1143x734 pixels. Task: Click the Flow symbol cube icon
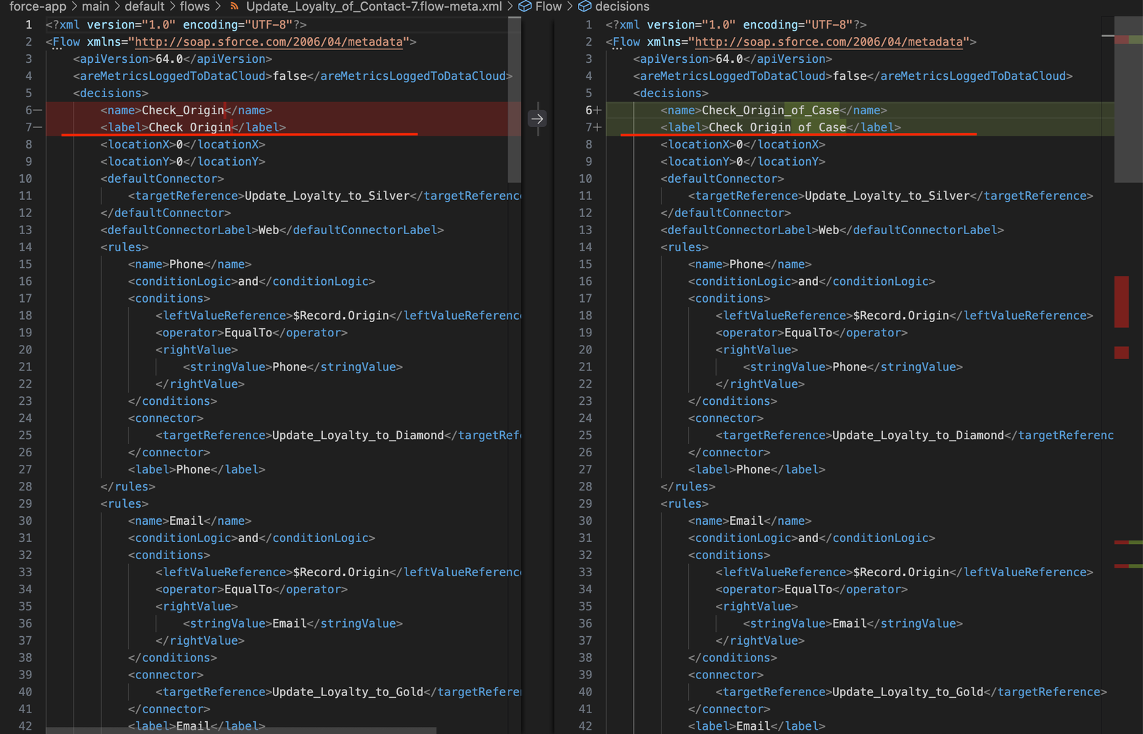[525, 6]
